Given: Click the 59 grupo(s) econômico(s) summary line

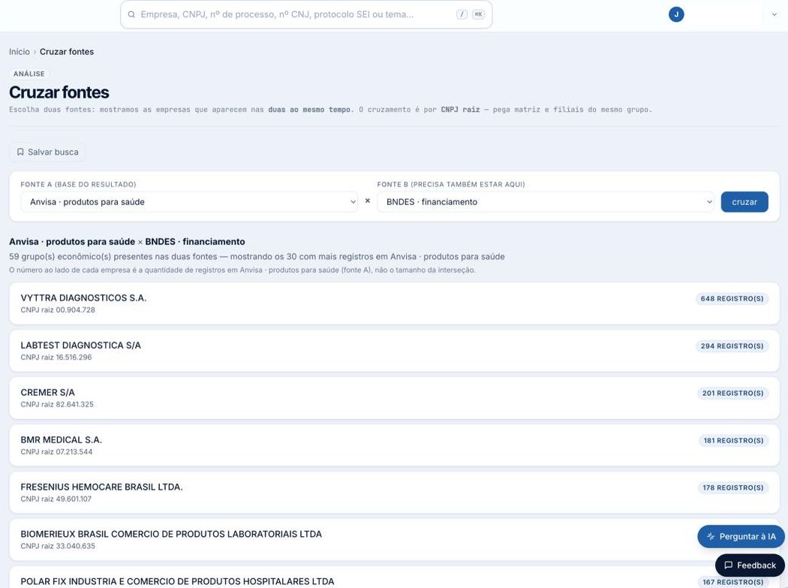Looking at the screenshot, I should coord(257,257).
